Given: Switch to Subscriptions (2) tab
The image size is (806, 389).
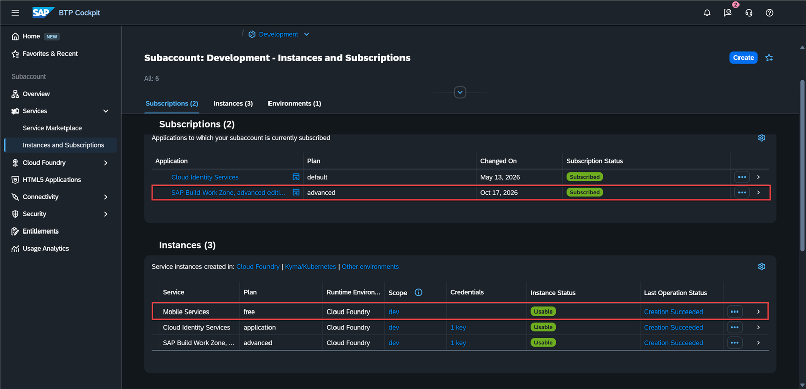Looking at the screenshot, I should pyautogui.click(x=172, y=103).
